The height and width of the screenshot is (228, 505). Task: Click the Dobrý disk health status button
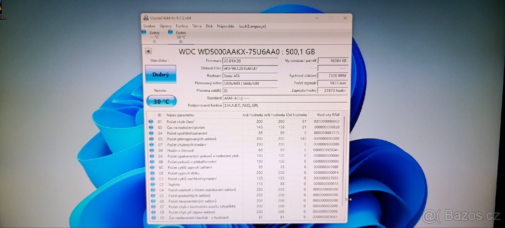pos(161,74)
